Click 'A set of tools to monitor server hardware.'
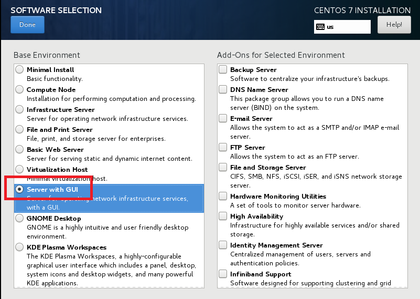 295,205
